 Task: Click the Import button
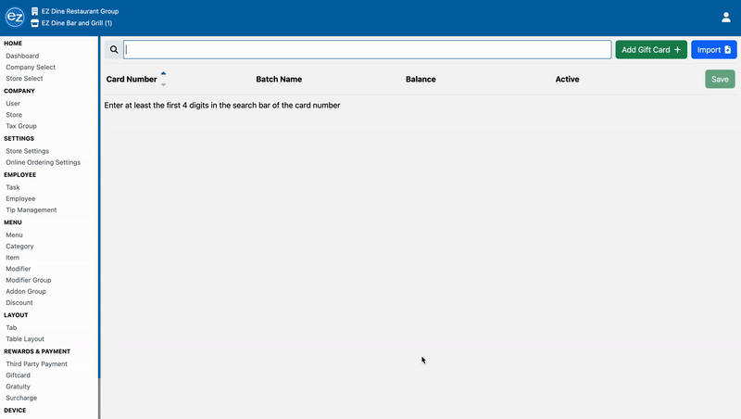point(713,50)
